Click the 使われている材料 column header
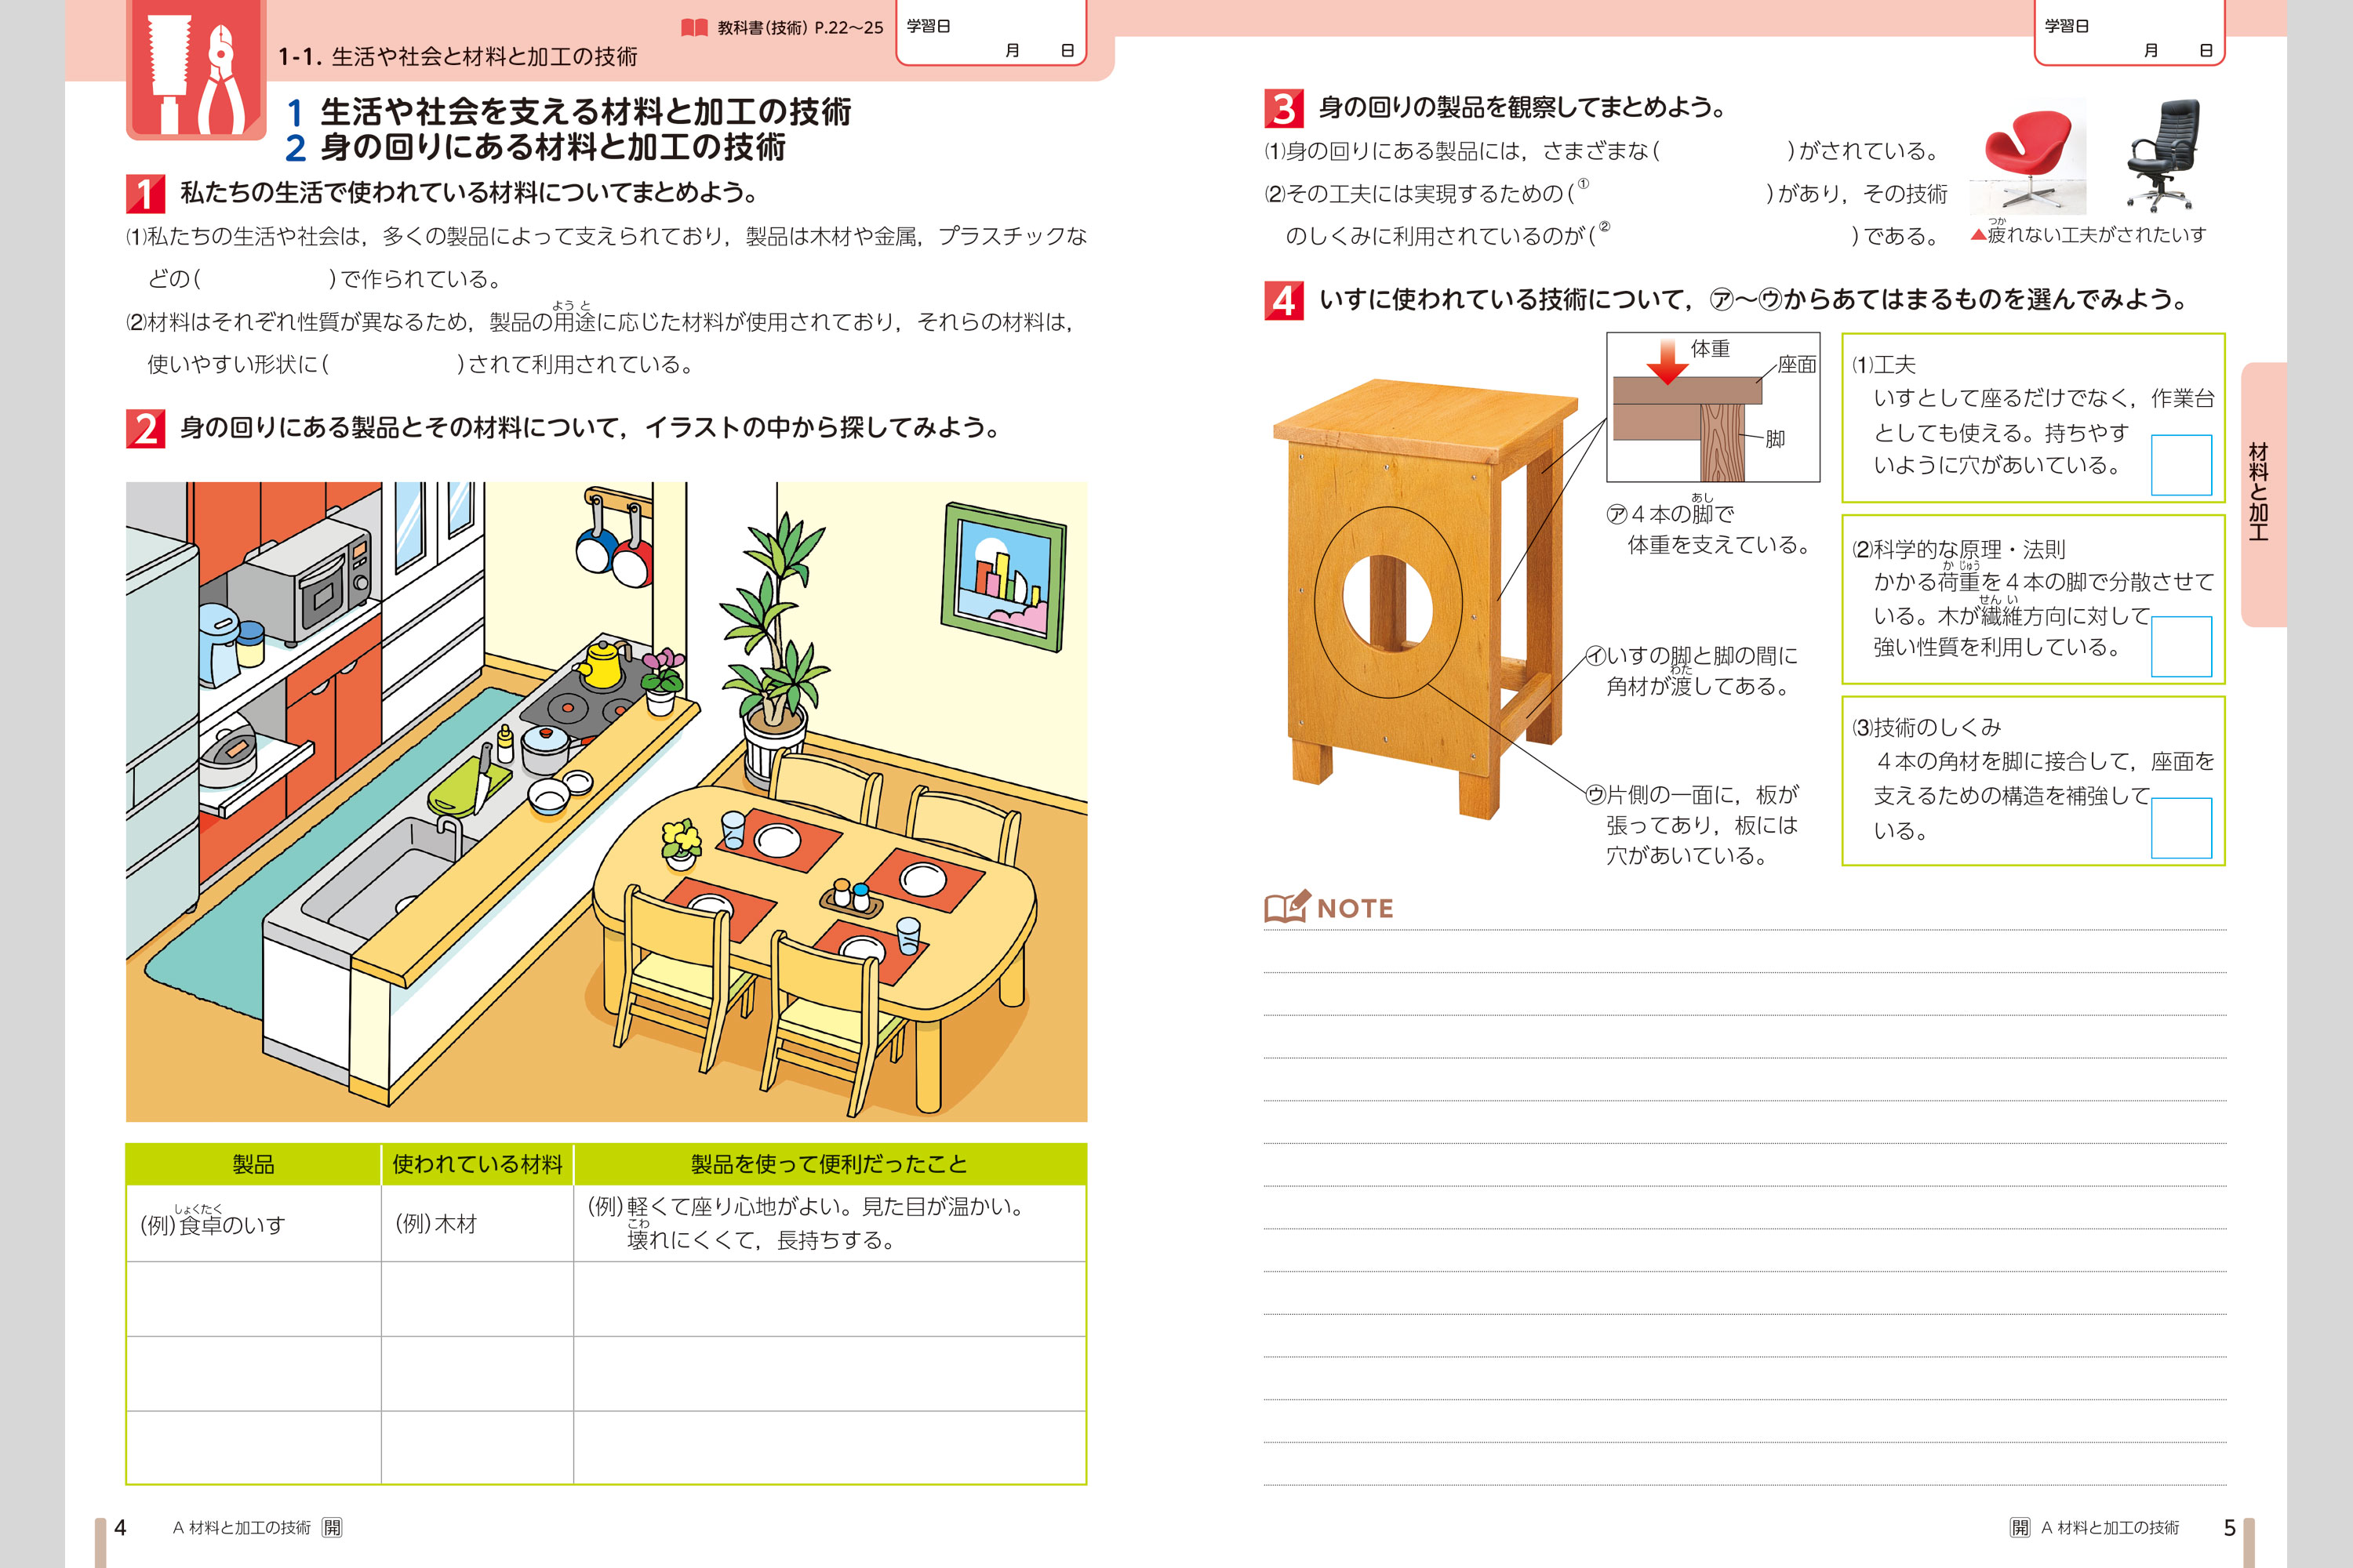2353x1568 pixels. [477, 1164]
